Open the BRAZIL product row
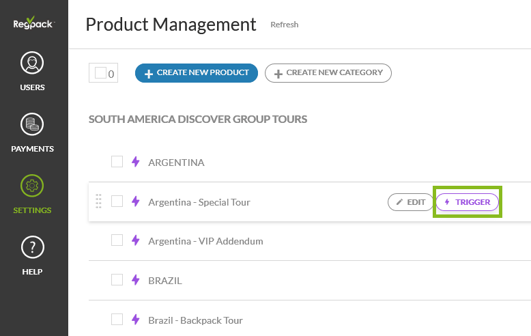 tap(165, 281)
